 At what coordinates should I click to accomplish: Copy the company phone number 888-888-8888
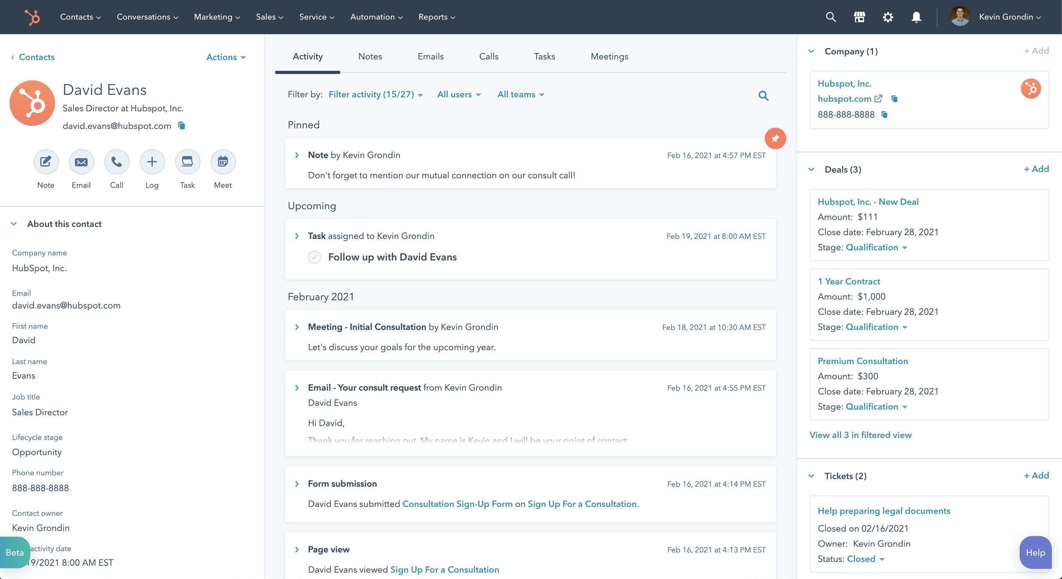[x=885, y=115]
